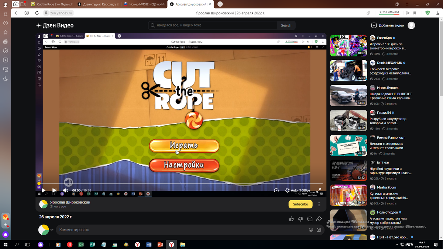
Task: Play the video with the play button
Action: (x=43, y=190)
